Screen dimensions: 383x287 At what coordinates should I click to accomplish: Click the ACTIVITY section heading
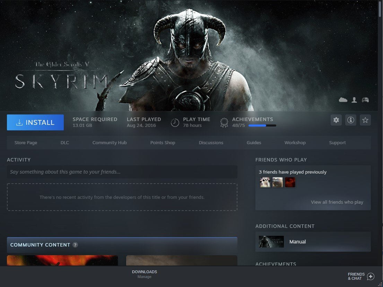click(19, 160)
